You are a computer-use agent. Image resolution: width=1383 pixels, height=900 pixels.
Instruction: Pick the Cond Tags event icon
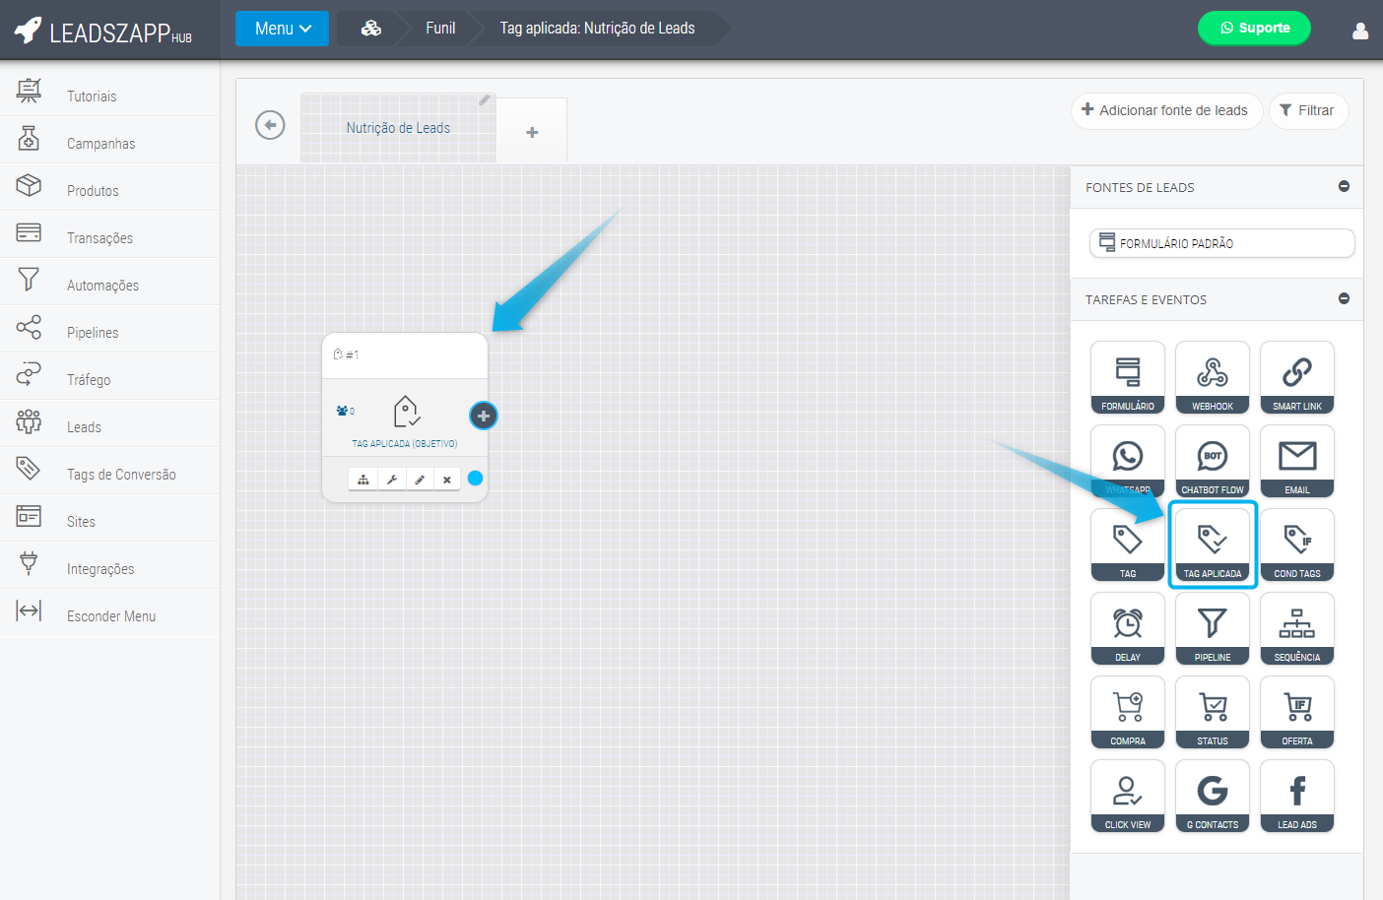point(1296,544)
